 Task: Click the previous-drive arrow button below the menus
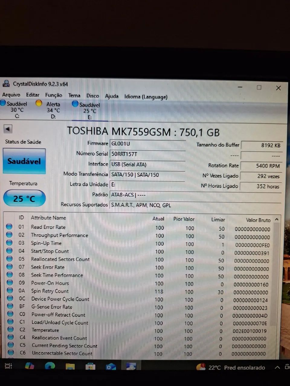pos(8,129)
